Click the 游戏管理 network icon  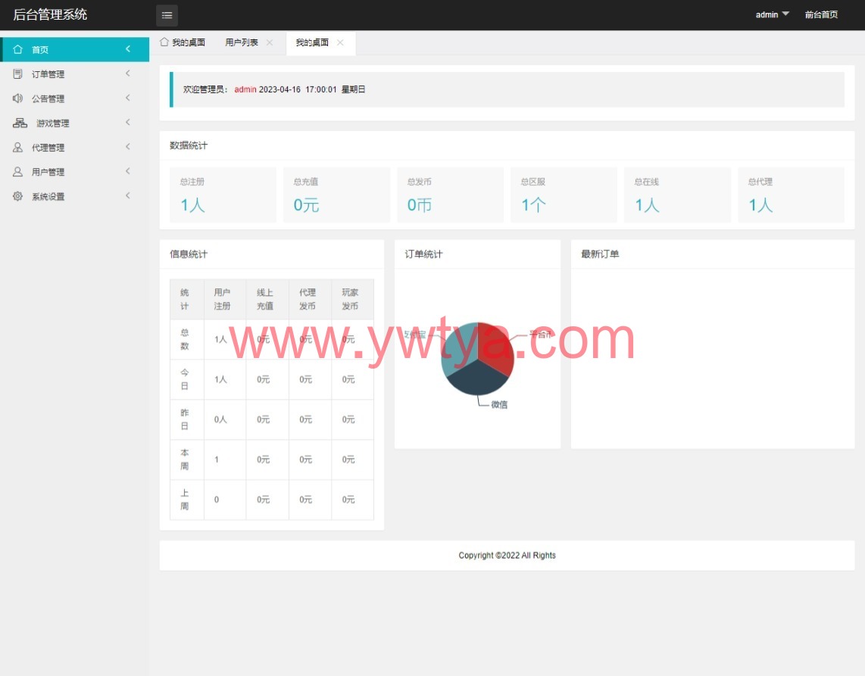(20, 123)
